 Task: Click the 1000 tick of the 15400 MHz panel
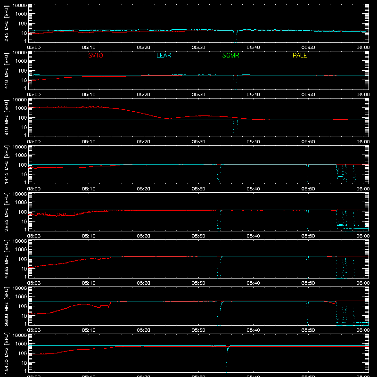pos(21,344)
